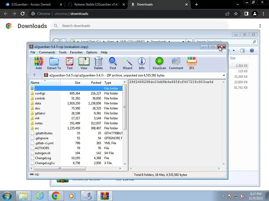
Task: Toggle Chrome side panel icon
Action: (x=246, y=14)
